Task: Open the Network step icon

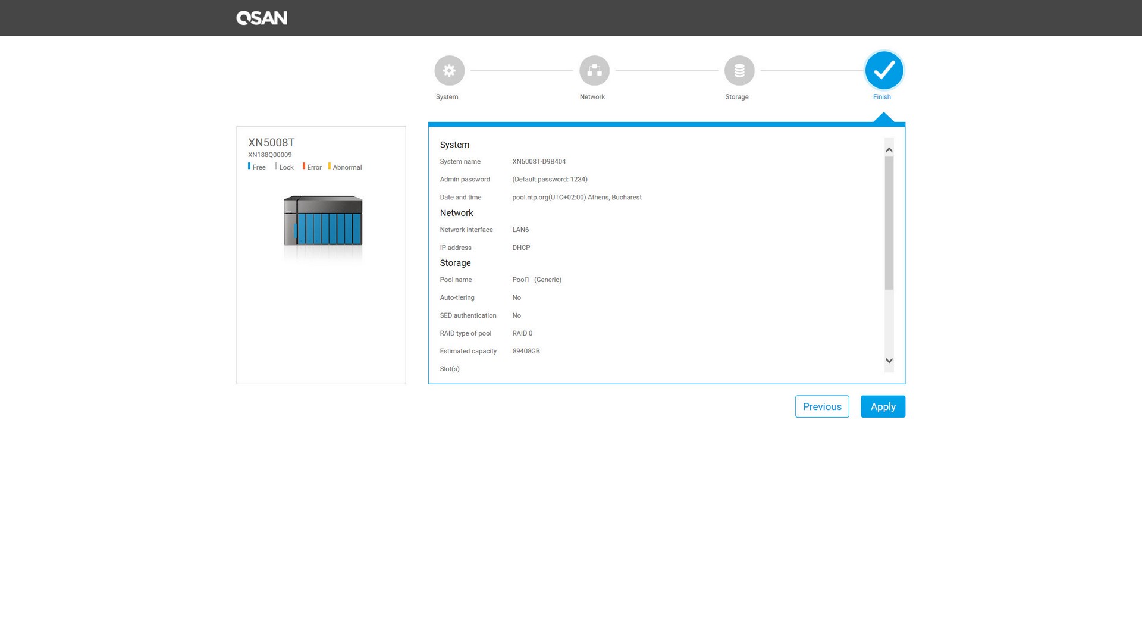Action: click(x=594, y=70)
